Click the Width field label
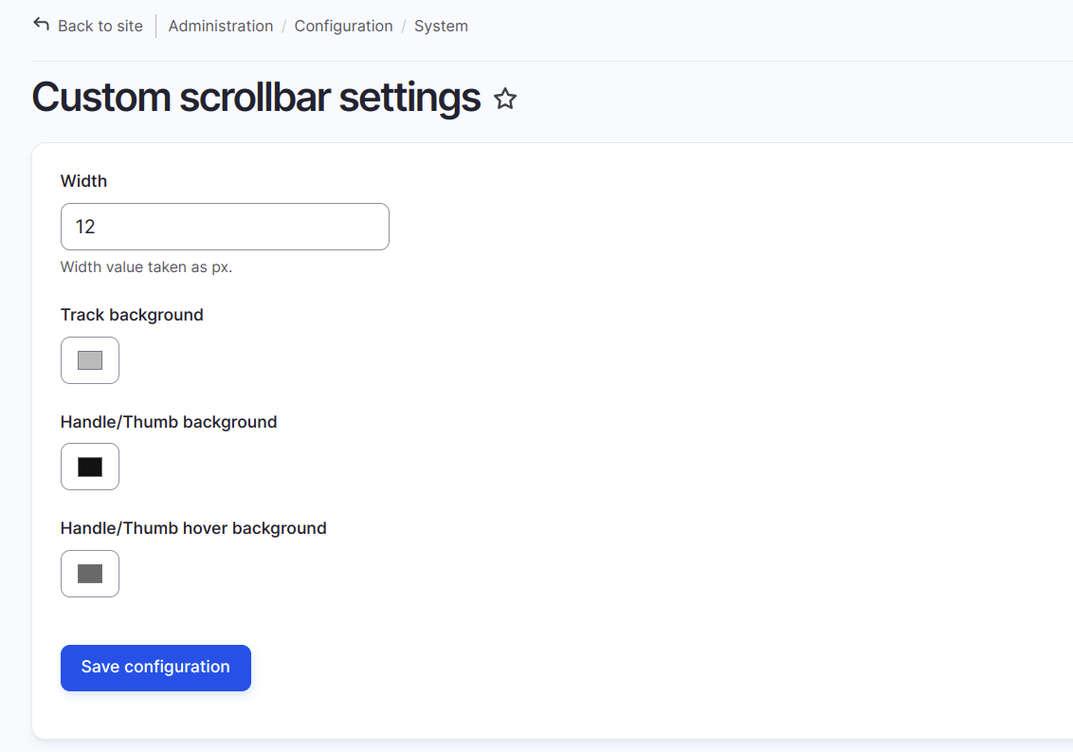Viewport: 1073px width, 752px height. (x=83, y=181)
